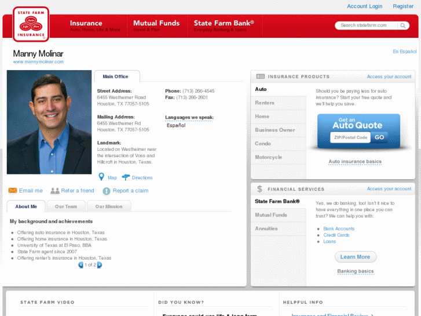Open the Loans link

pyautogui.click(x=330, y=242)
